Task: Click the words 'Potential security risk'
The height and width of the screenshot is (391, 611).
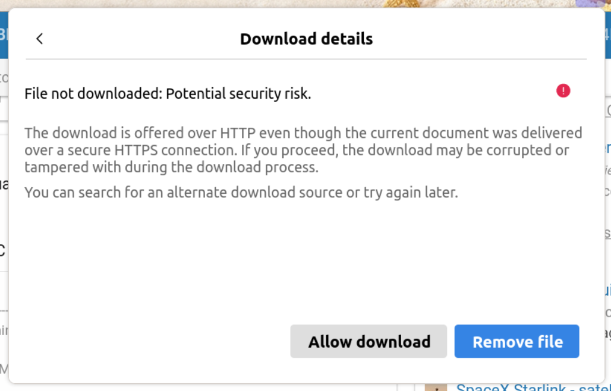Action: (238, 94)
